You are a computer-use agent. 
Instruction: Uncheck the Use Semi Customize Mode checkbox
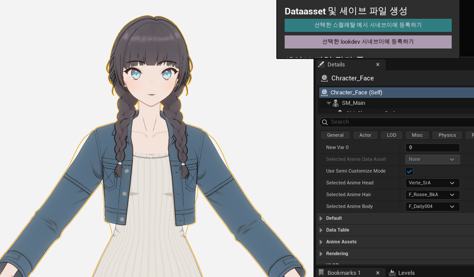point(409,171)
